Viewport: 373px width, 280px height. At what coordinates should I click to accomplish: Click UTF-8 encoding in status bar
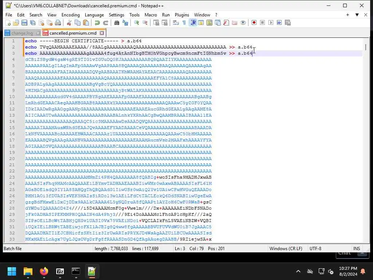click(315, 249)
